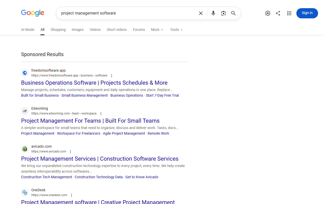The image size is (327, 204).
Task: Click the avicado.com site name
Action: (41, 146)
